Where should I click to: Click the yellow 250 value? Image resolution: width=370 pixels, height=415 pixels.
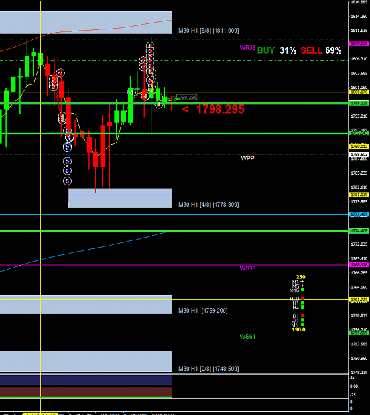(x=301, y=277)
